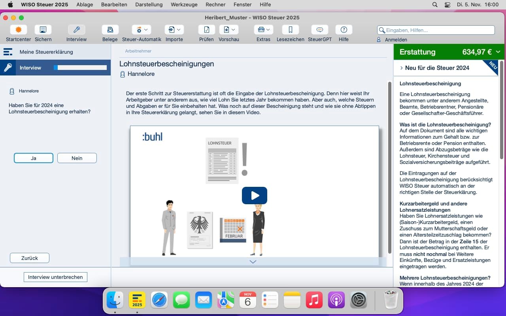Screen dimensions: 506x316
Task: Click the Interview progress bar
Action: click(80, 68)
